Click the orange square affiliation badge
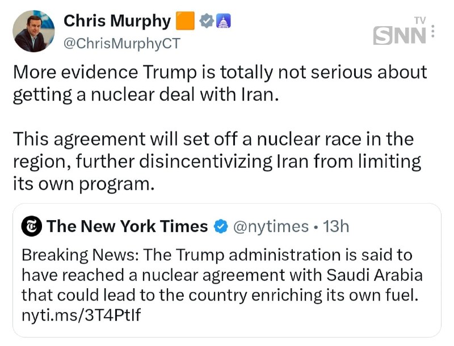Screen dimensions: 454x346 pyautogui.click(x=186, y=21)
